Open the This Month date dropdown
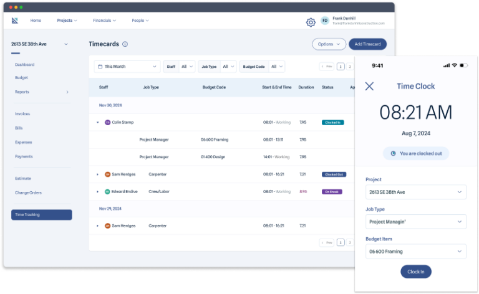Screen dimensions: 479x294 click(127, 66)
